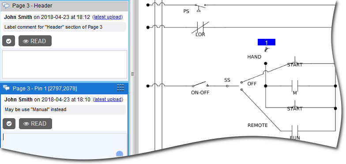Select the comment text 'May be use "Manual" instead'
This screenshot has height=164, width=346.
35,109
